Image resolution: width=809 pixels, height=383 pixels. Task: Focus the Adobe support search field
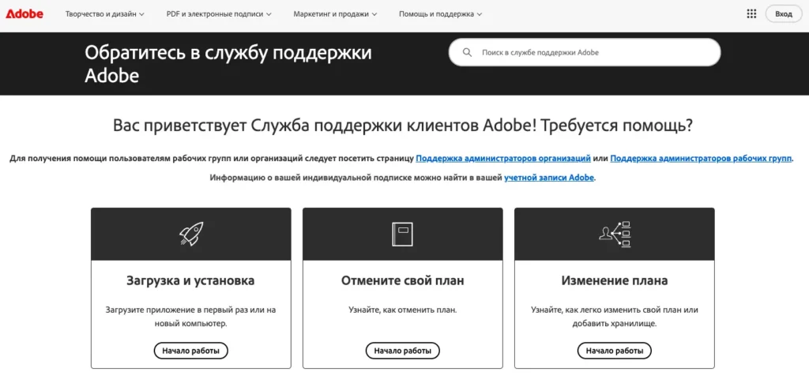[x=593, y=53]
